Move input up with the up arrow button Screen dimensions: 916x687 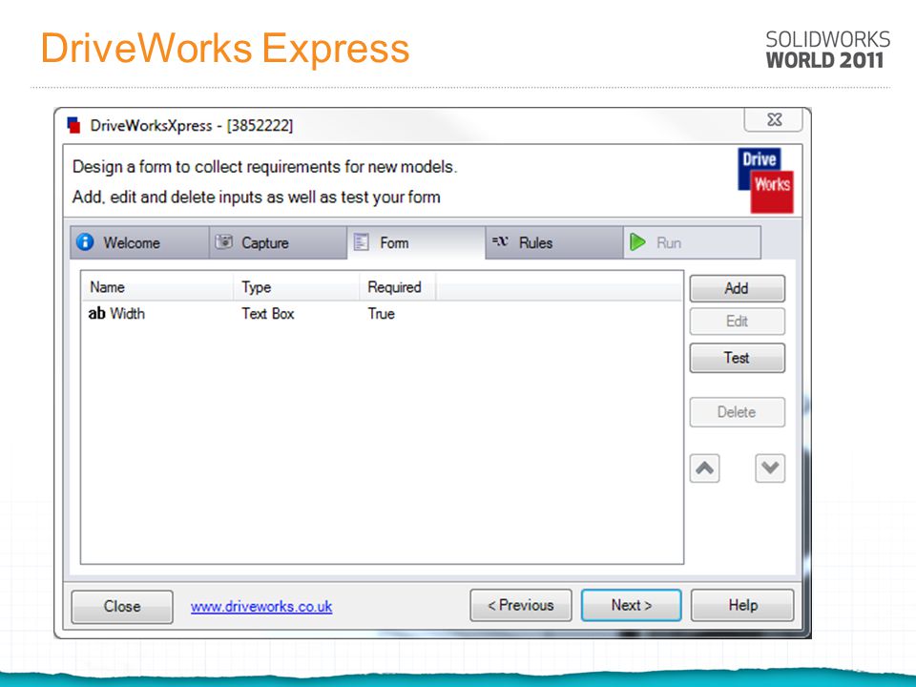704,468
